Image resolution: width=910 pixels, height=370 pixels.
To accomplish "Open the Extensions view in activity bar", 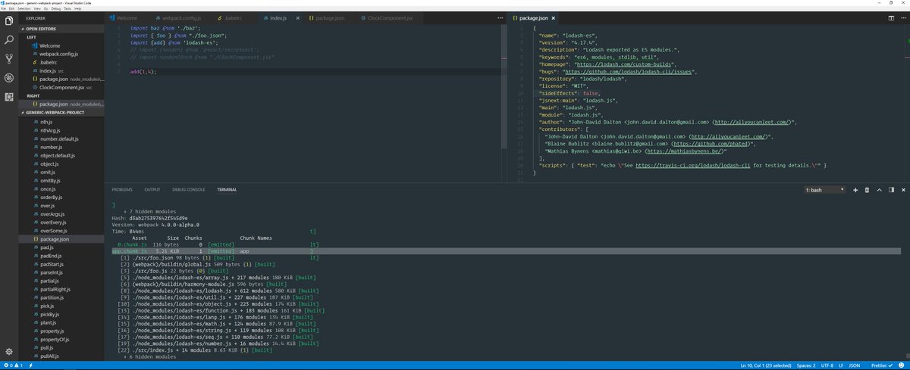I will [x=8, y=97].
